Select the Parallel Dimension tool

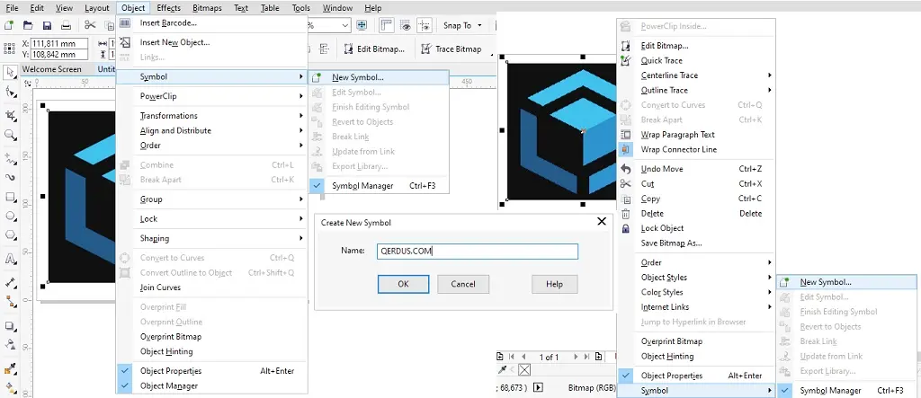[x=10, y=282]
